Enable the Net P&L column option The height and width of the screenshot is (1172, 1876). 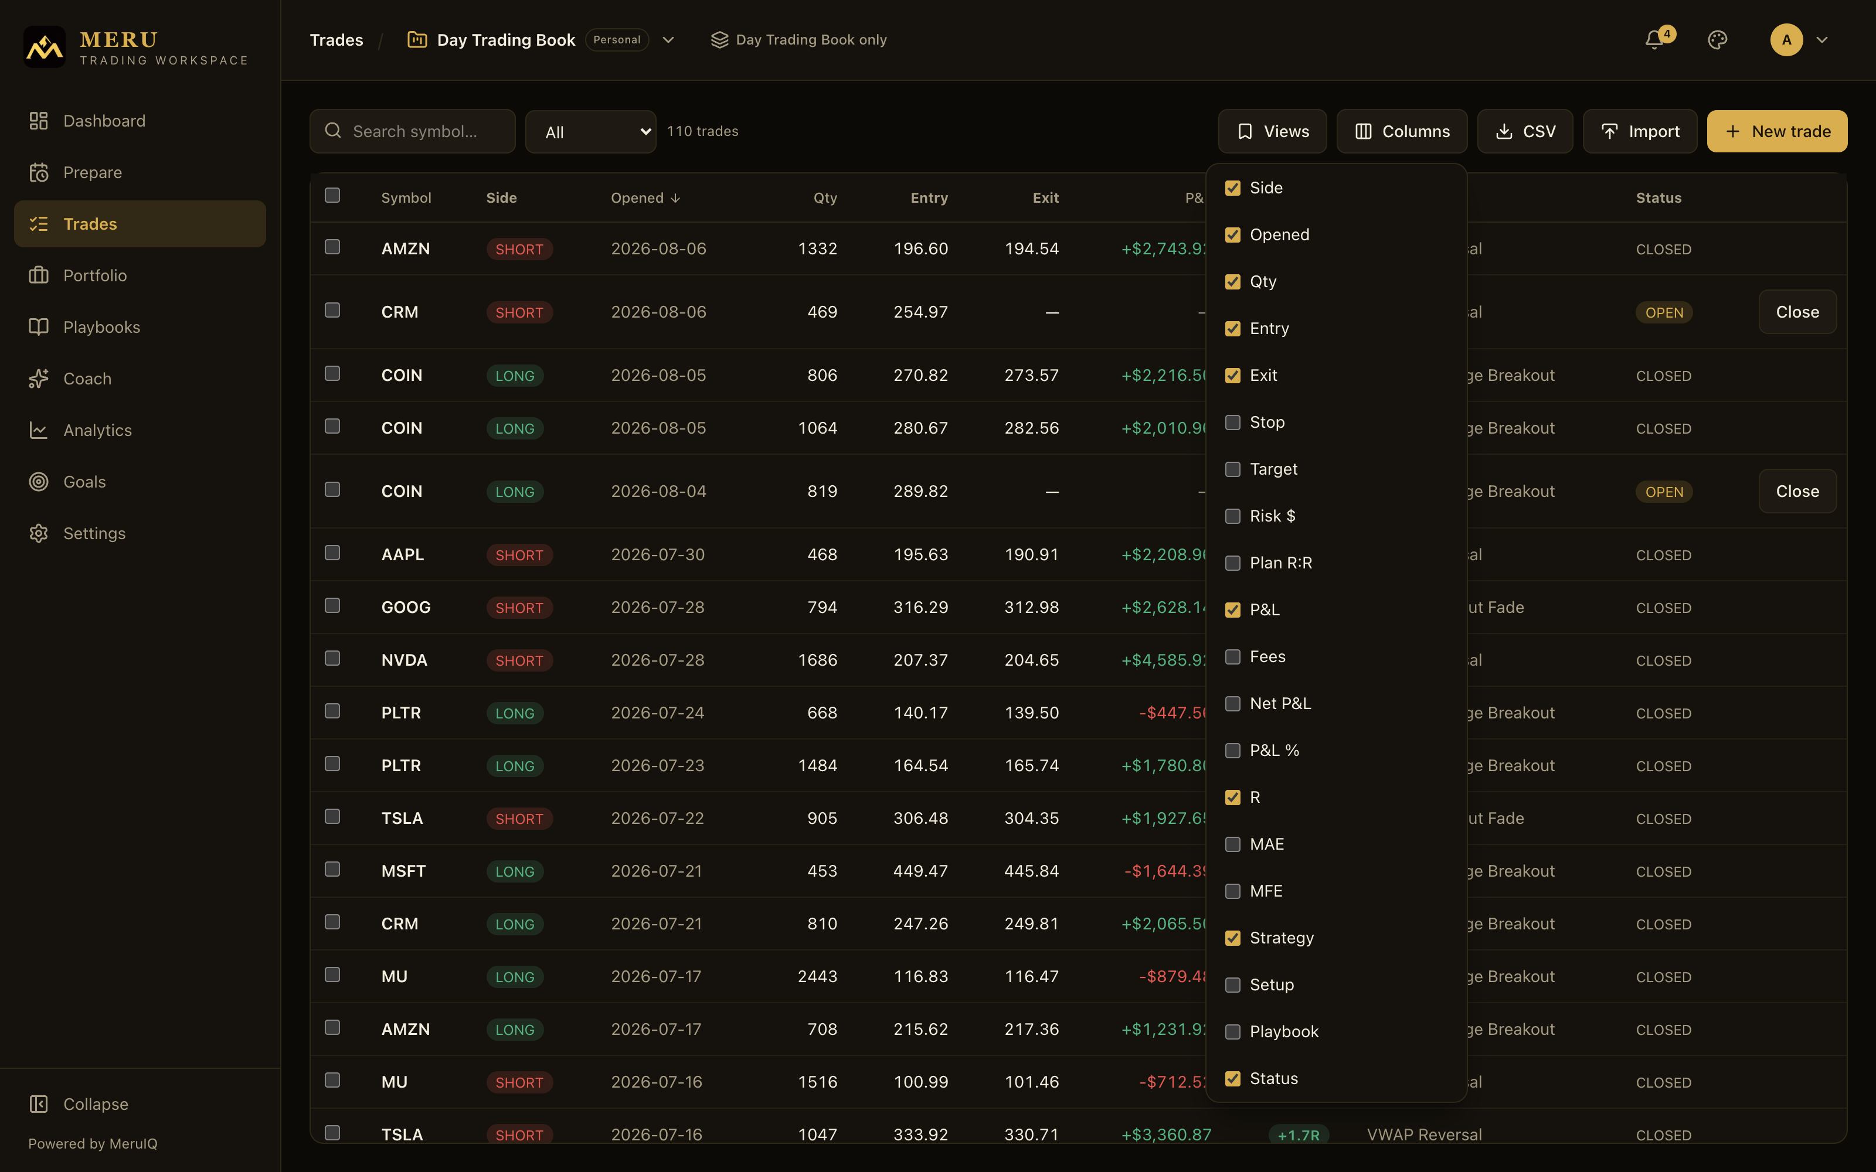click(1232, 704)
